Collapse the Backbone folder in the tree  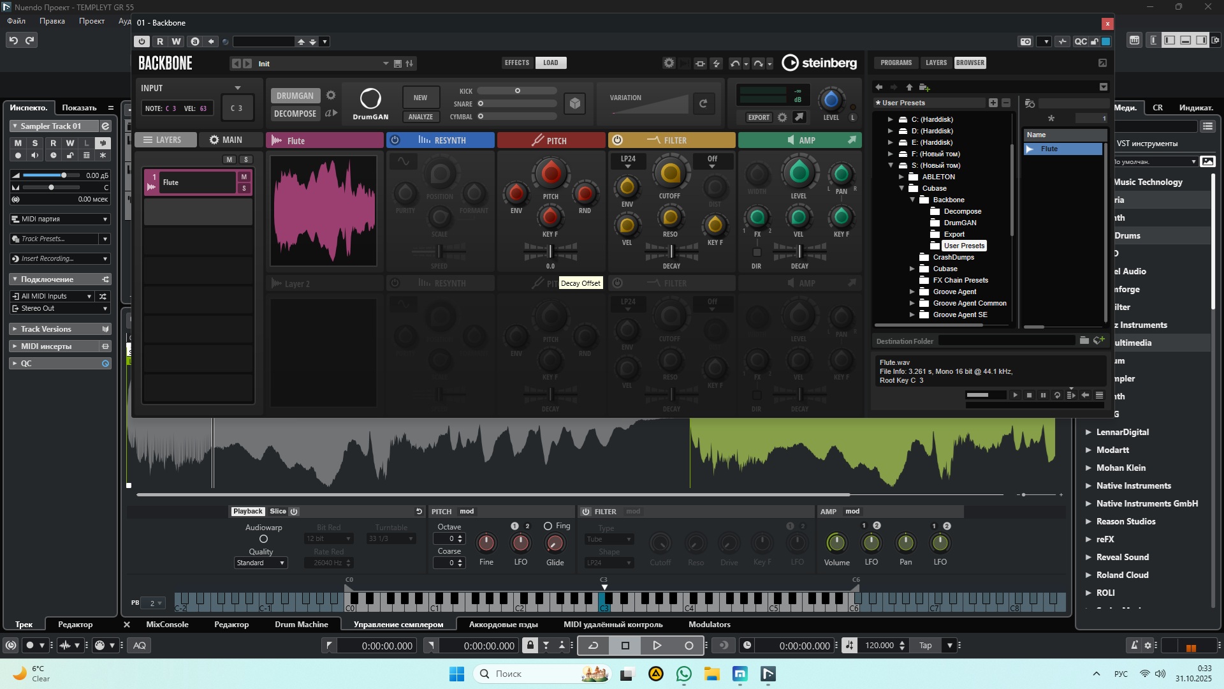(913, 200)
